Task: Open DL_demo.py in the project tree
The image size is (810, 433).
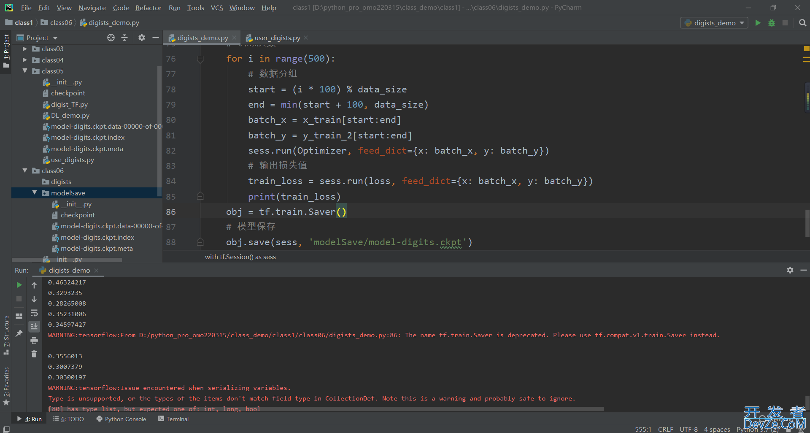Action: pos(66,115)
